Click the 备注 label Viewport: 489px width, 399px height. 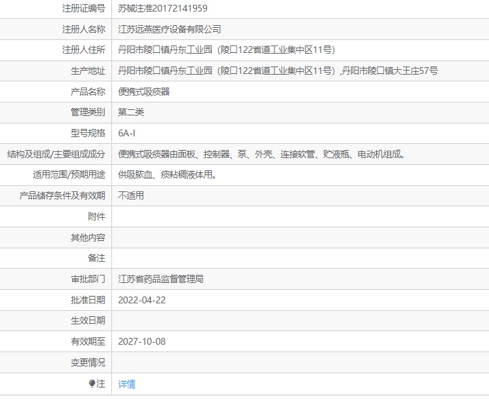96,259
